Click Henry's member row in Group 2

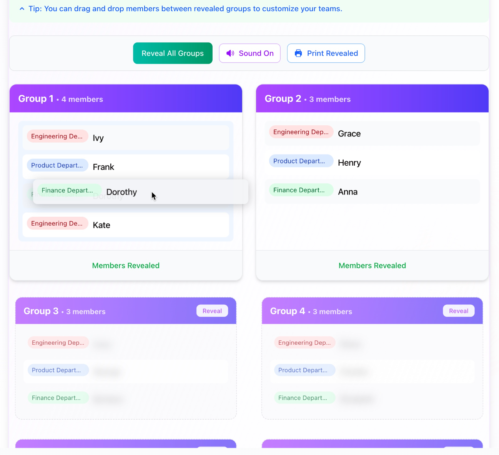click(x=372, y=163)
